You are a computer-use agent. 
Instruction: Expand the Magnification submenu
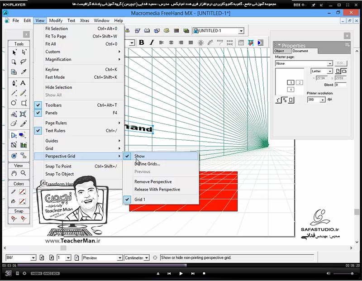click(x=78, y=59)
